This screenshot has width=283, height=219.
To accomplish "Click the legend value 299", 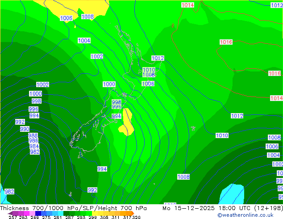I will coord(92,217).
